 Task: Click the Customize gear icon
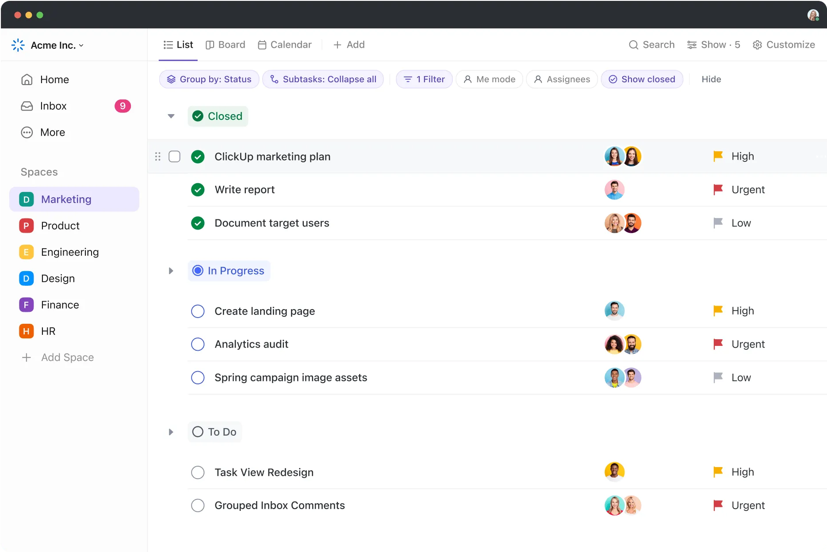click(x=757, y=45)
